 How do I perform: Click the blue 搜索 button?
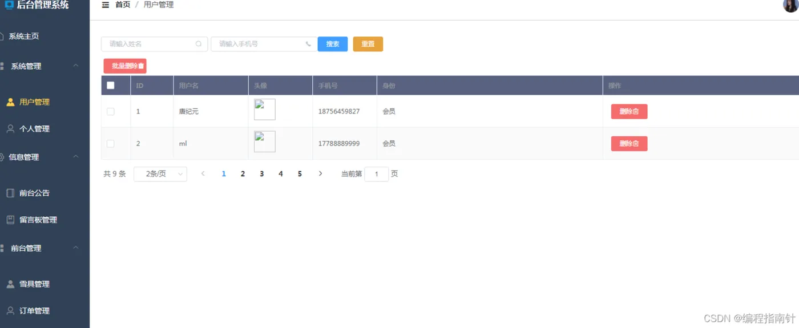tap(333, 44)
